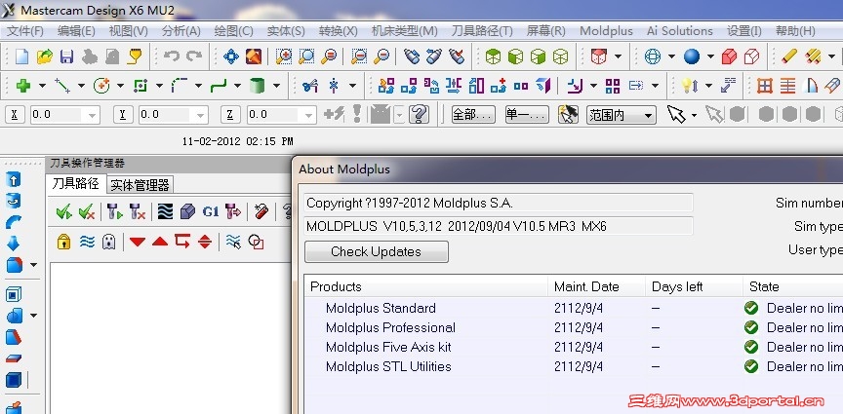Screen dimensions: 843x414
Task: Click the Z coordinate label button
Action: pyautogui.click(x=230, y=115)
